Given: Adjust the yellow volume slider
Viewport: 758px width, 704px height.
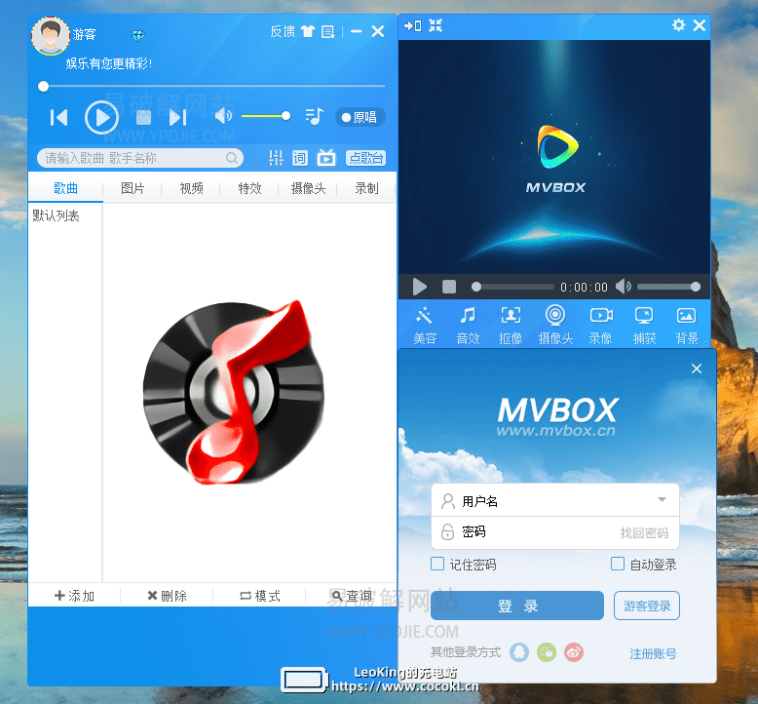Looking at the screenshot, I should coord(265,116).
